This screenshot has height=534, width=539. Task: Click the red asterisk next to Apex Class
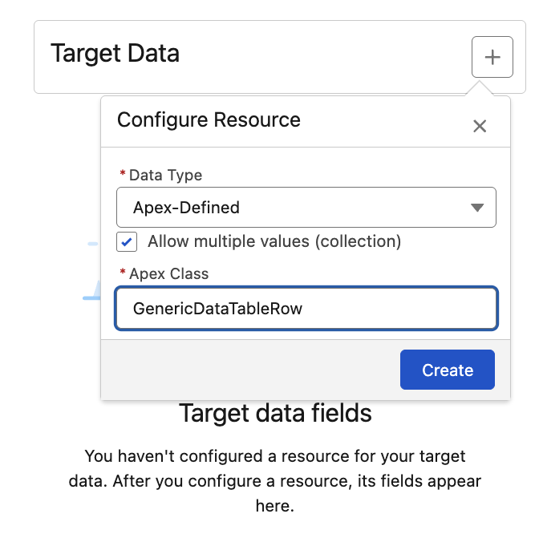click(x=123, y=272)
